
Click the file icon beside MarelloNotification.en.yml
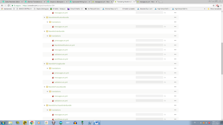click(x=53, y=45)
